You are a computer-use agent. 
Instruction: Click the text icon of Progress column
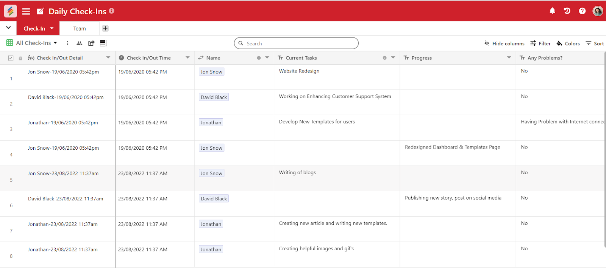[406, 58]
